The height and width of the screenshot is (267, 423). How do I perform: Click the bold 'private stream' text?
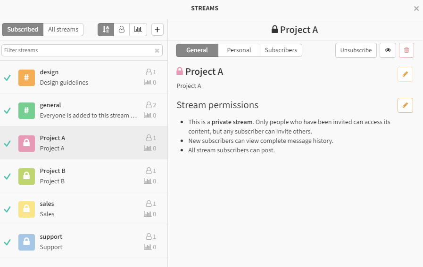click(232, 122)
